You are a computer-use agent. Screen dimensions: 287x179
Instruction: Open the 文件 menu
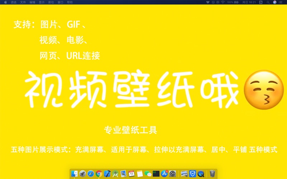pos(23,2)
